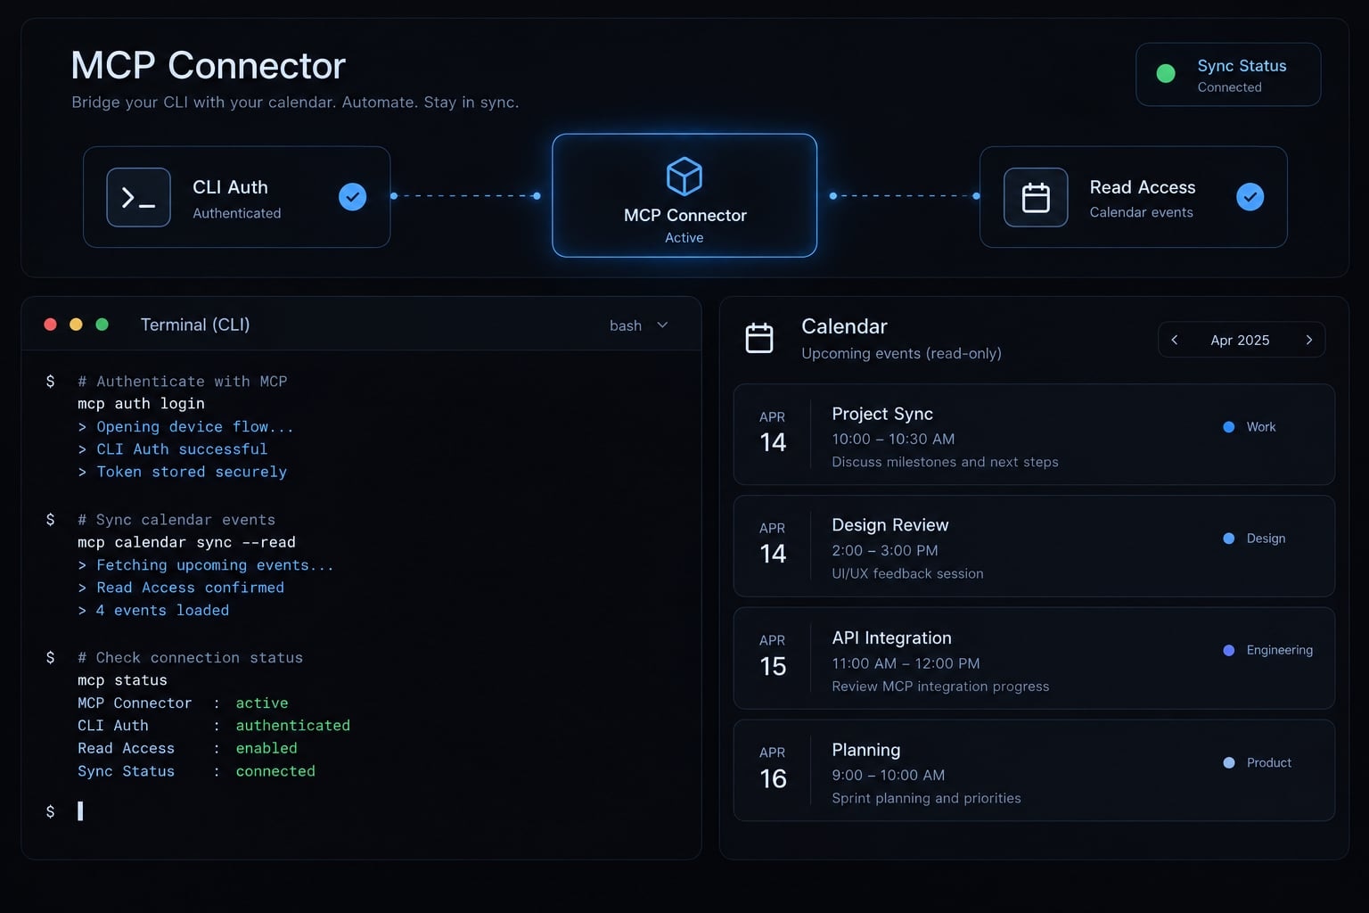Click the 'UI/UX feedback session' description
The width and height of the screenshot is (1369, 913).
click(907, 574)
